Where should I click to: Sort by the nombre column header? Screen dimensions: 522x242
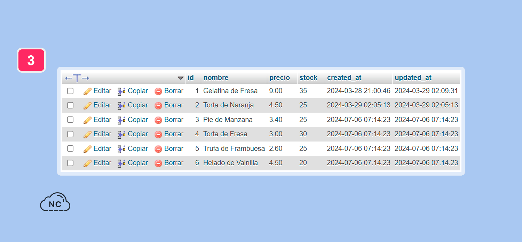click(216, 78)
